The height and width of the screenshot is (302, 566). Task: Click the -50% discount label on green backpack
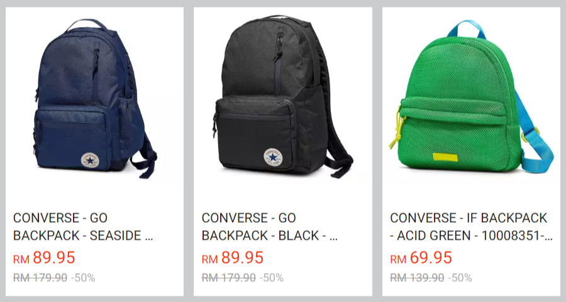[460, 278]
